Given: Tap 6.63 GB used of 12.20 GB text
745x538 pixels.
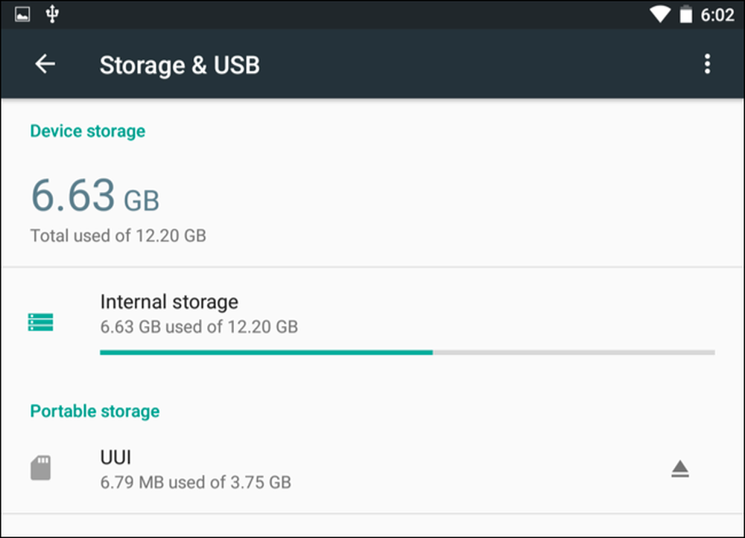Looking at the screenshot, I should click(199, 327).
